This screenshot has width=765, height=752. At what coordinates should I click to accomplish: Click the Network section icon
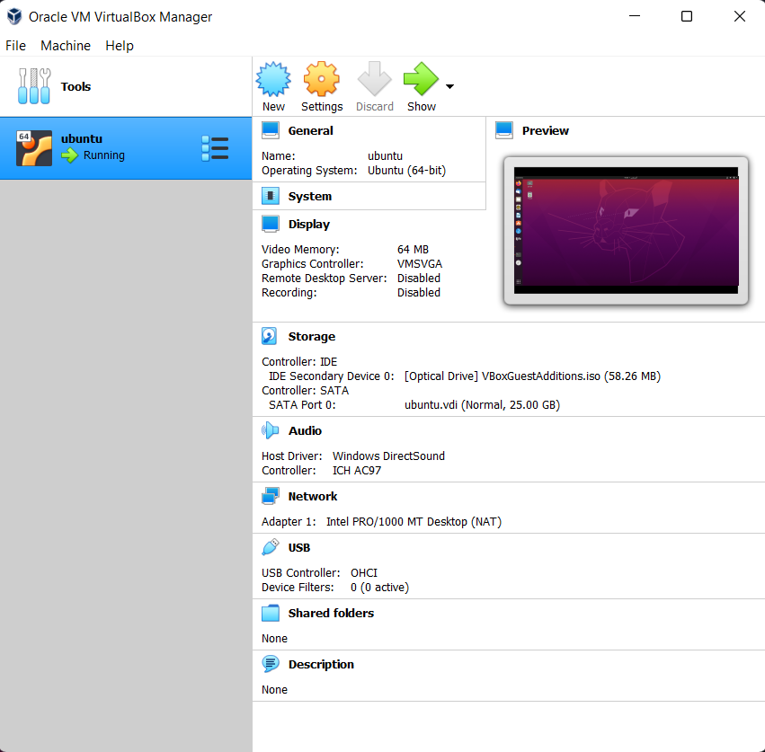(x=271, y=496)
